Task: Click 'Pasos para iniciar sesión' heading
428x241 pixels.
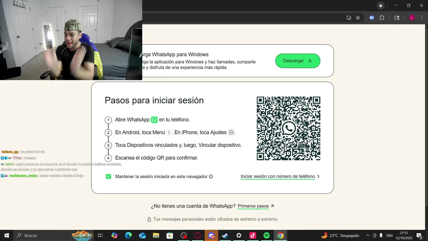Action: coord(154,100)
